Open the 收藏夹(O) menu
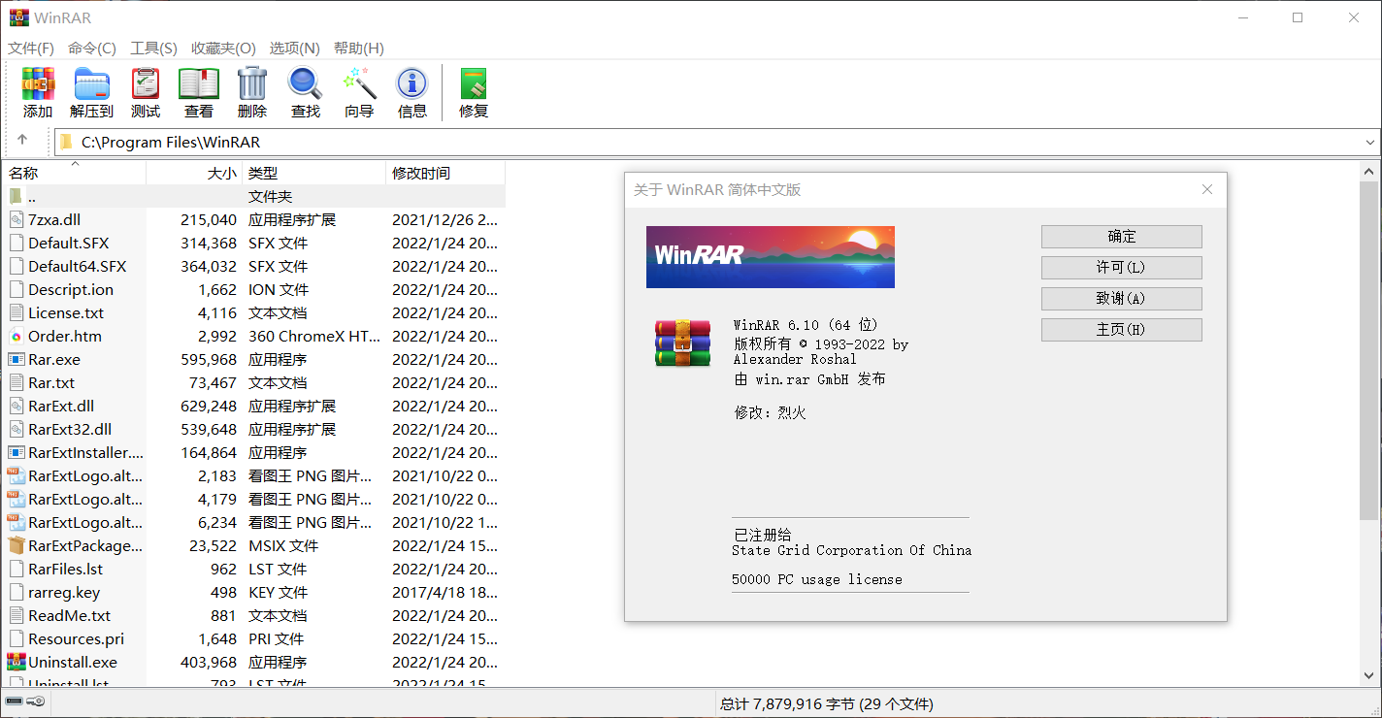 click(x=223, y=49)
